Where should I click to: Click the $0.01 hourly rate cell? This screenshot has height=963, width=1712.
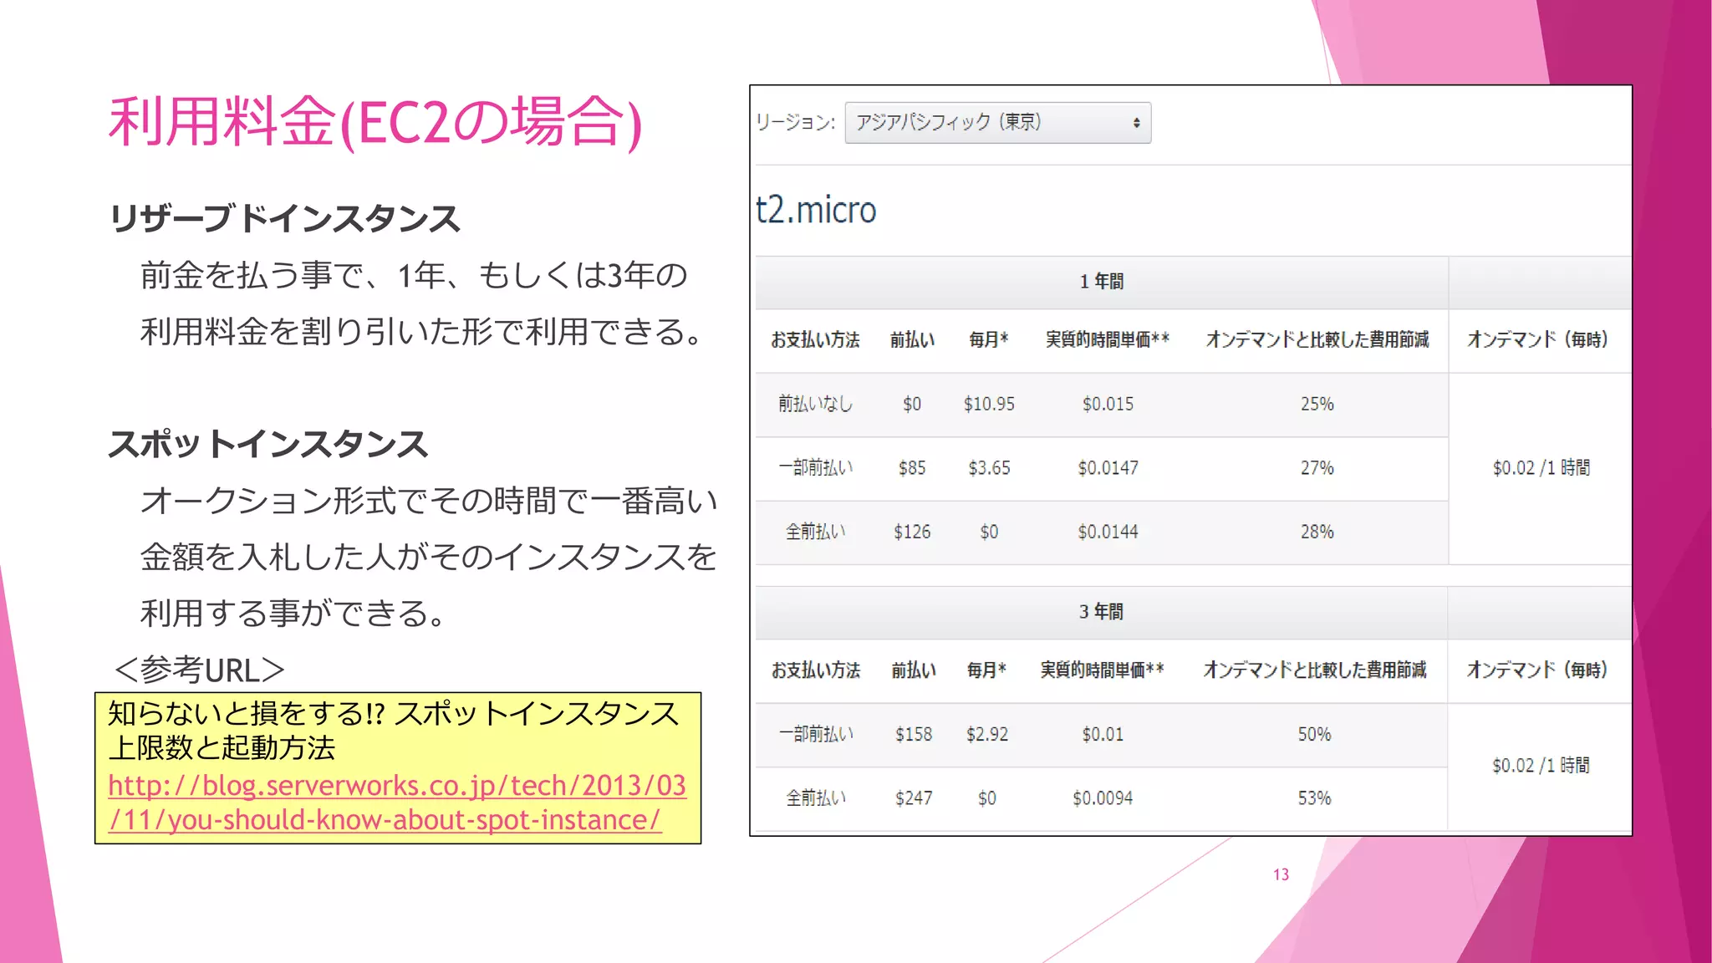pos(1103,735)
